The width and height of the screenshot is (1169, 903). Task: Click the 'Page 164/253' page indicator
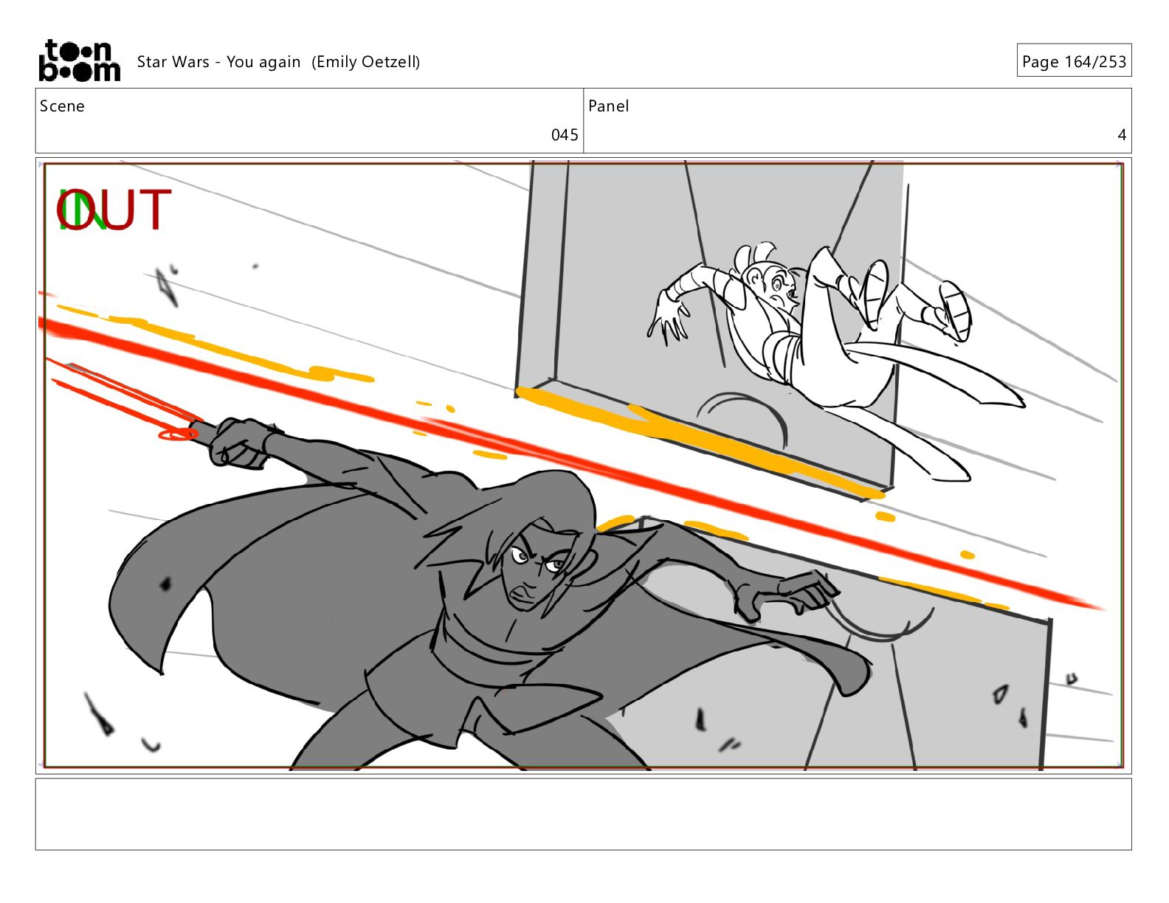[1074, 61]
